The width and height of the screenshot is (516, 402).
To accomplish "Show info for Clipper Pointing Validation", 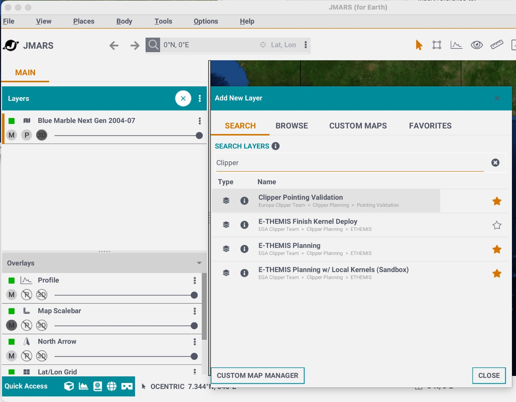I will coord(244,201).
